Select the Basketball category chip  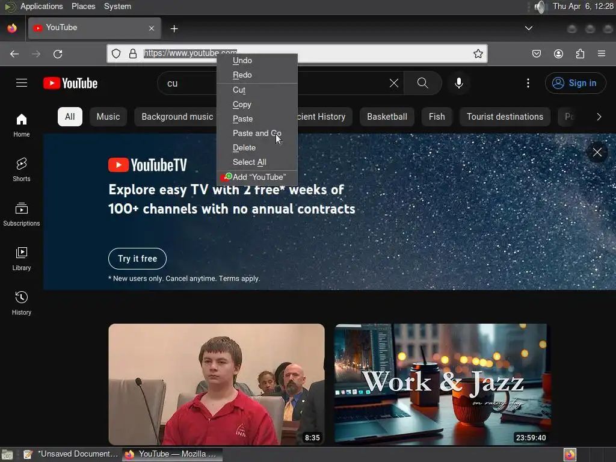pos(387,117)
